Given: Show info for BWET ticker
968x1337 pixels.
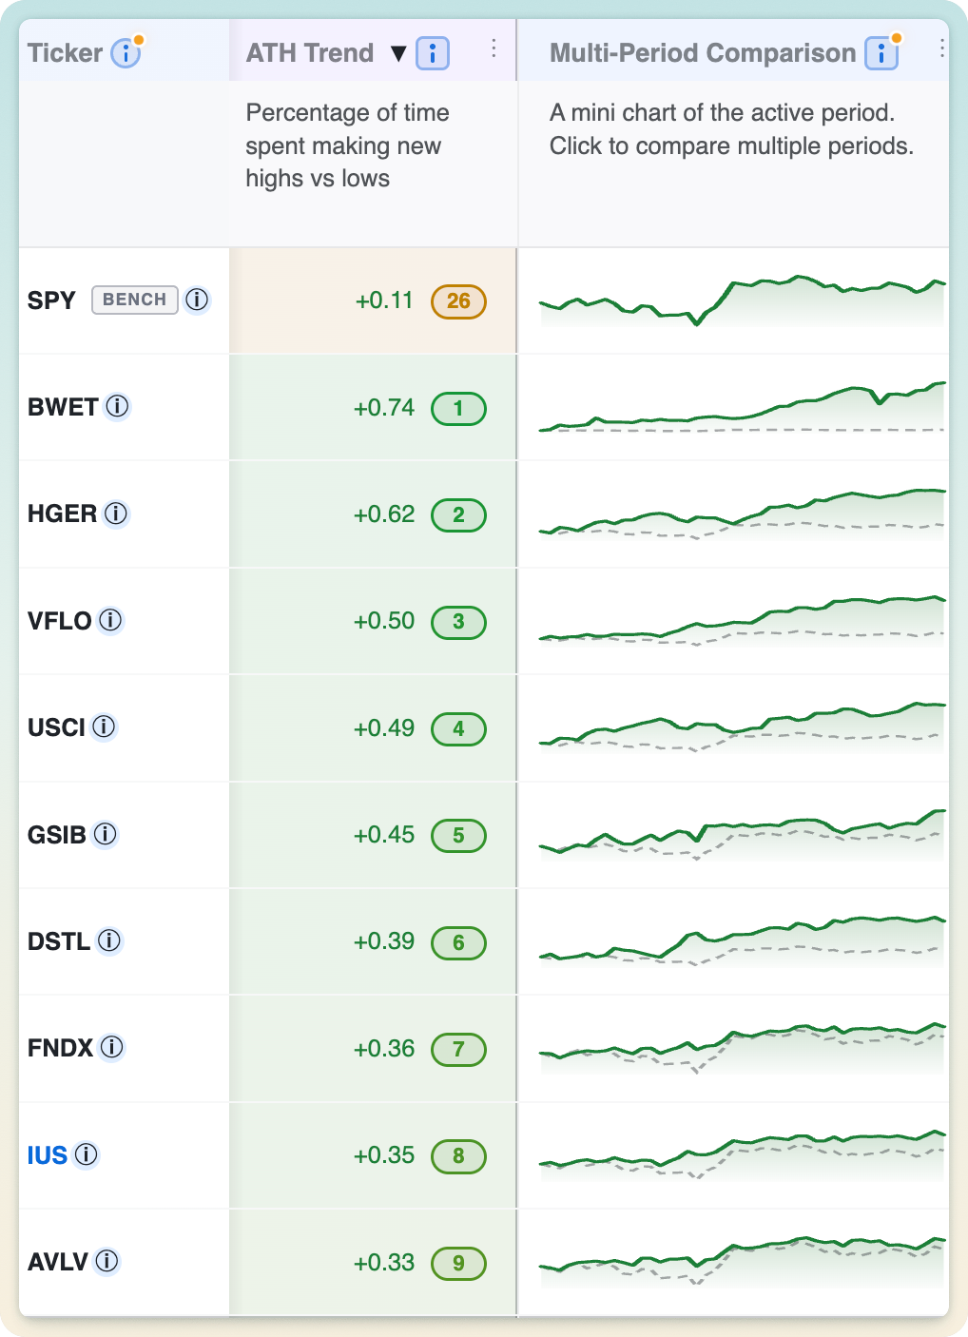Looking at the screenshot, I should tap(117, 407).
